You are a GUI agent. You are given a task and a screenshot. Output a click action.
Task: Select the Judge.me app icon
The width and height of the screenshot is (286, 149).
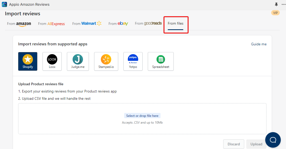[78, 61]
